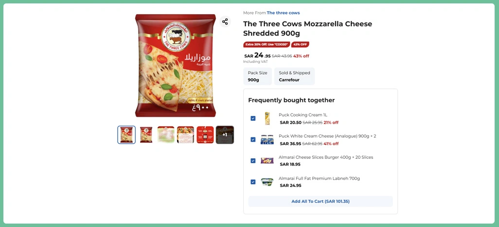The width and height of the screenshot is (499, 227).
Task: Show the second product thumbnail image
Action: tap(146, 135)
